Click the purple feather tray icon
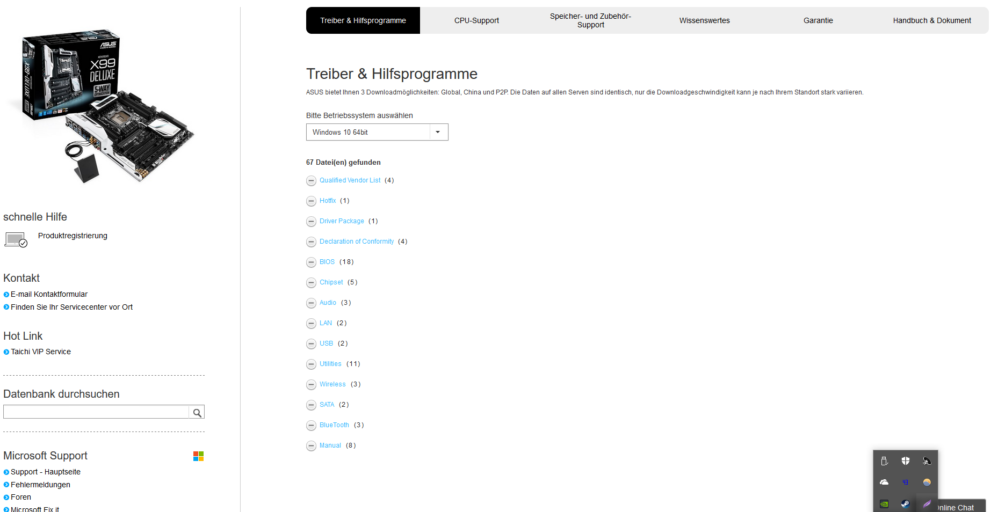This screenshot has width=998, height=512. coord(927,504)
